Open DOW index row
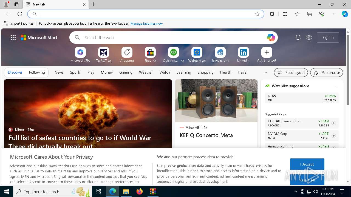The image size is (351, 197). (302, 98)
